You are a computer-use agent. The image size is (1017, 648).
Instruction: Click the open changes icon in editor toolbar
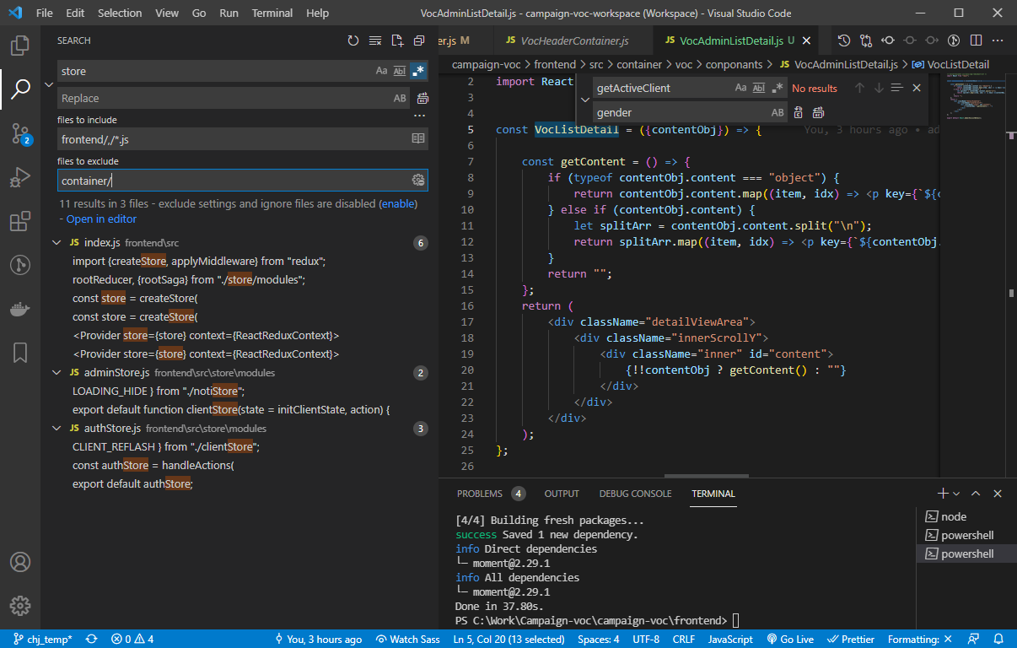click(x=866, y=40)
